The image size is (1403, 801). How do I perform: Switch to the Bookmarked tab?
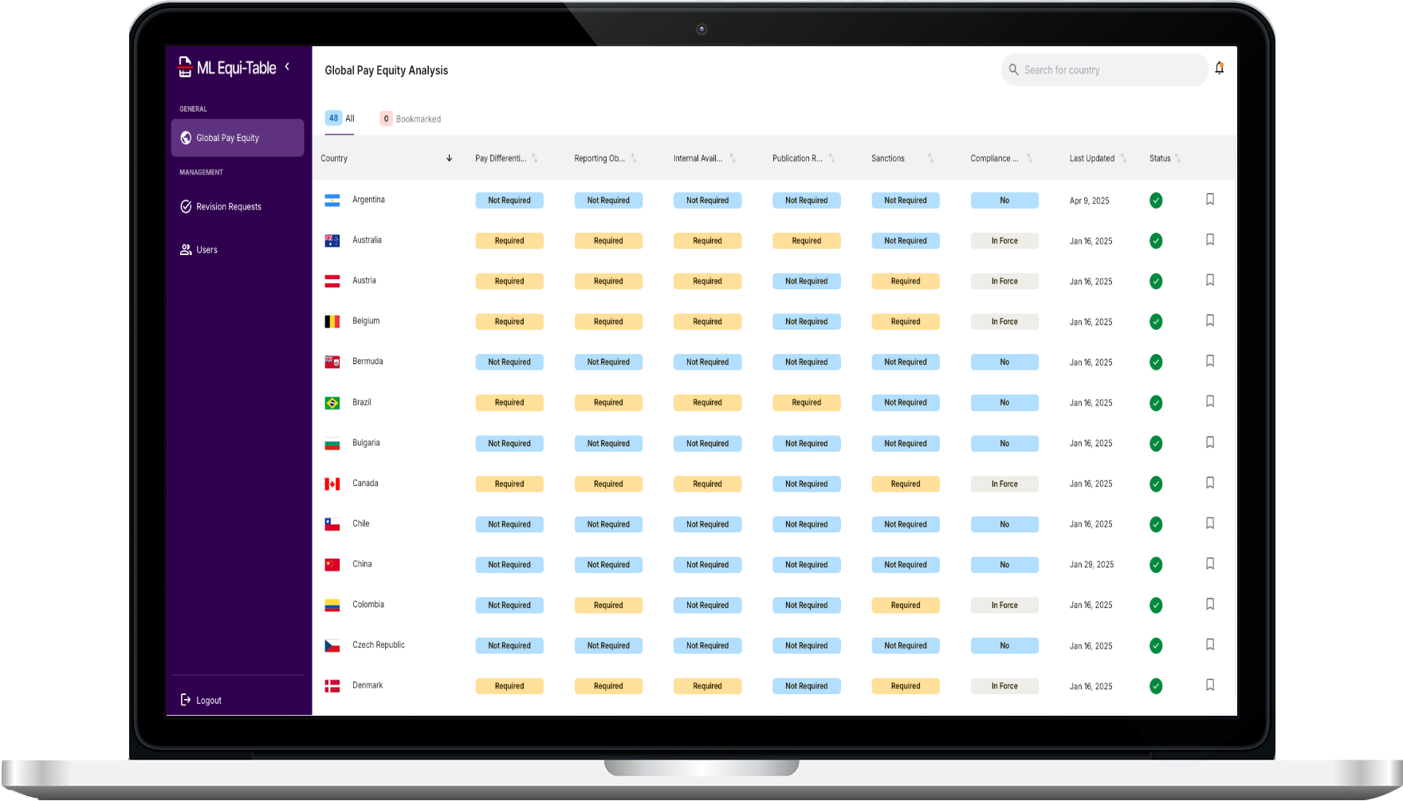click(411, 119)
